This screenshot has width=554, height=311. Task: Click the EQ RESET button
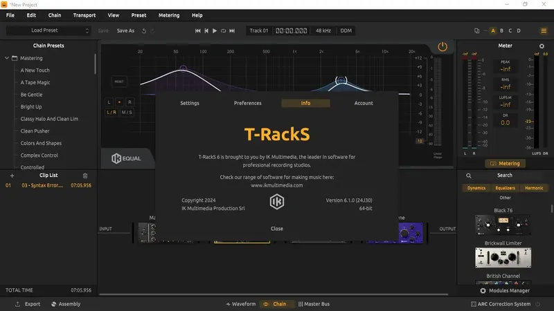coord(119,82)
